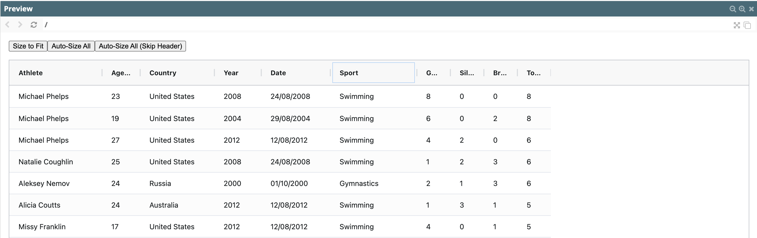The height and width of the screenshot is (238, 757).
Task: Select the Missy Franklin athlete cell
Action: (42, 227)
